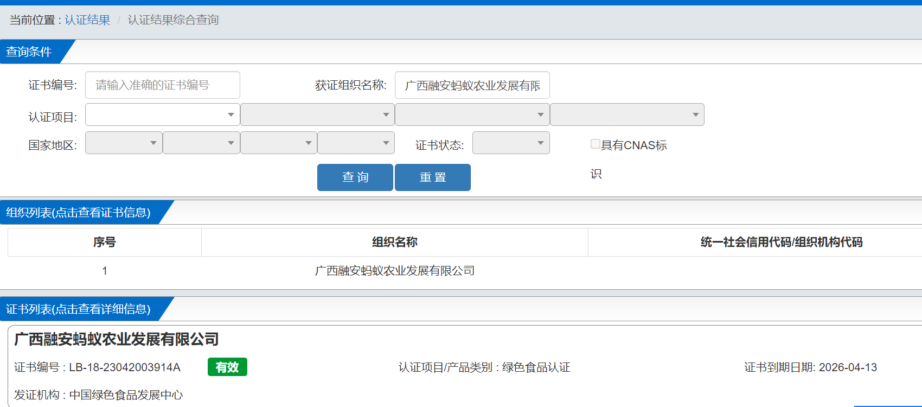
Task: Enable the 具有CNAS标识 checkbox
Action: [596, 144]
